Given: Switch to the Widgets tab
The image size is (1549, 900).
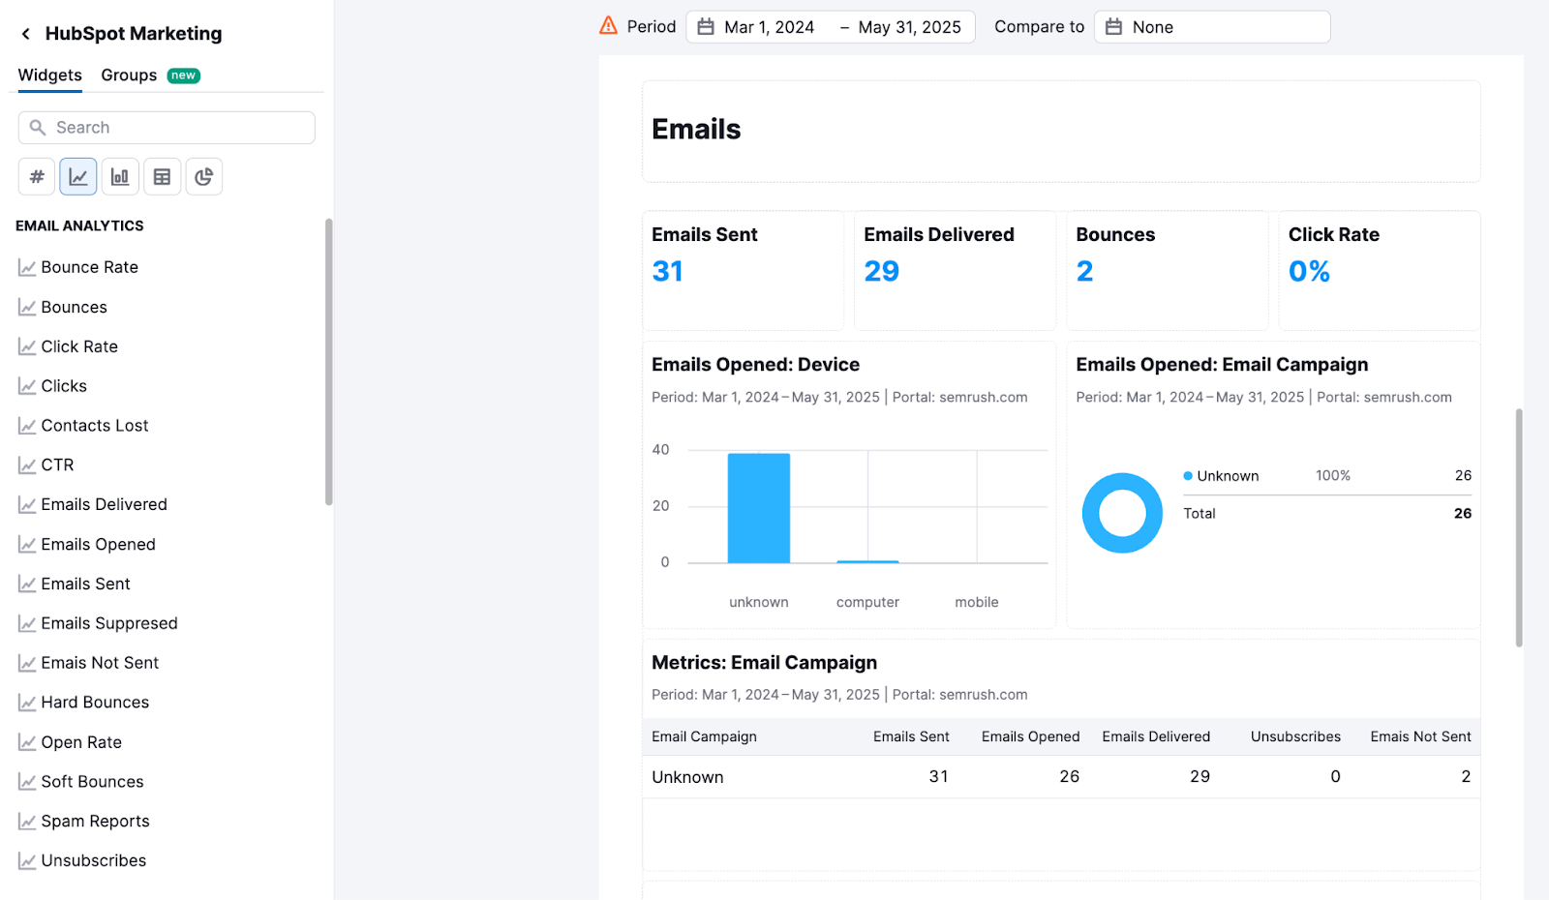Looking at the screenshot, I should click(49, 75).
